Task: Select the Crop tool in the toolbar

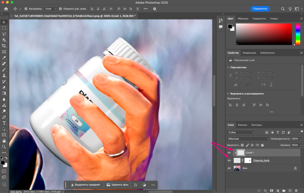Action: [4, 46]
